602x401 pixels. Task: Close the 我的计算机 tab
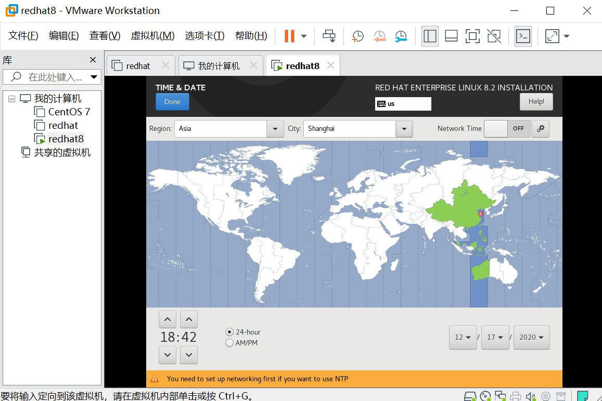[253, 65]
